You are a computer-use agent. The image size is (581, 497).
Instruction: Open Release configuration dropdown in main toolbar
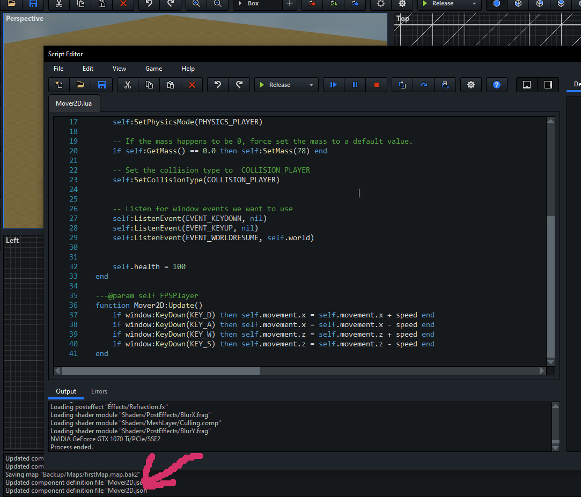474,3
